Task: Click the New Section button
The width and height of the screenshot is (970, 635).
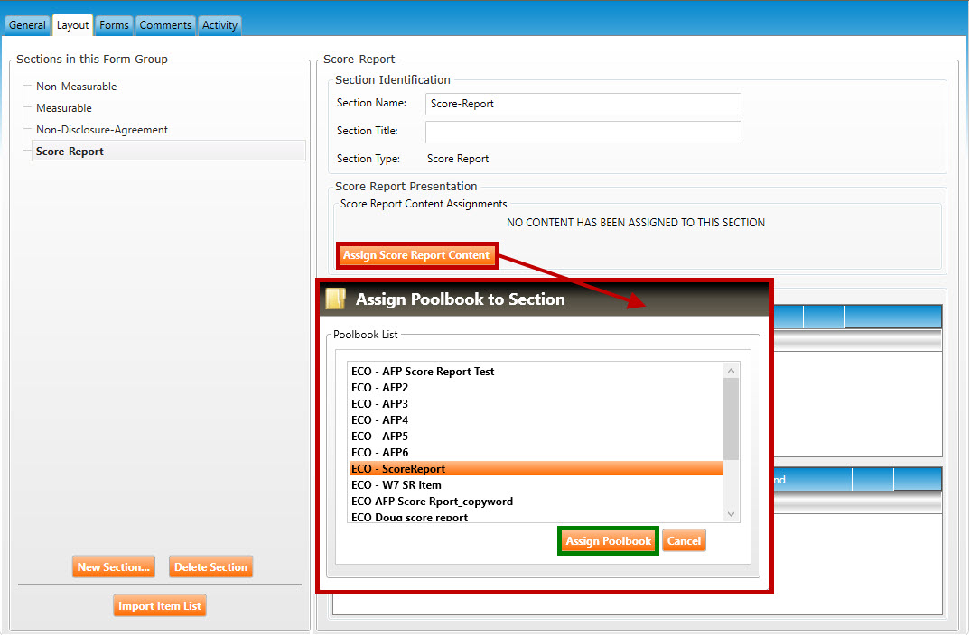Action: point(113,567)
